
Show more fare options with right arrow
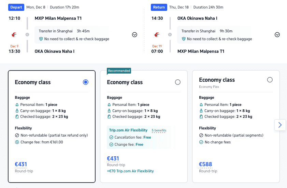click(280, 125)
